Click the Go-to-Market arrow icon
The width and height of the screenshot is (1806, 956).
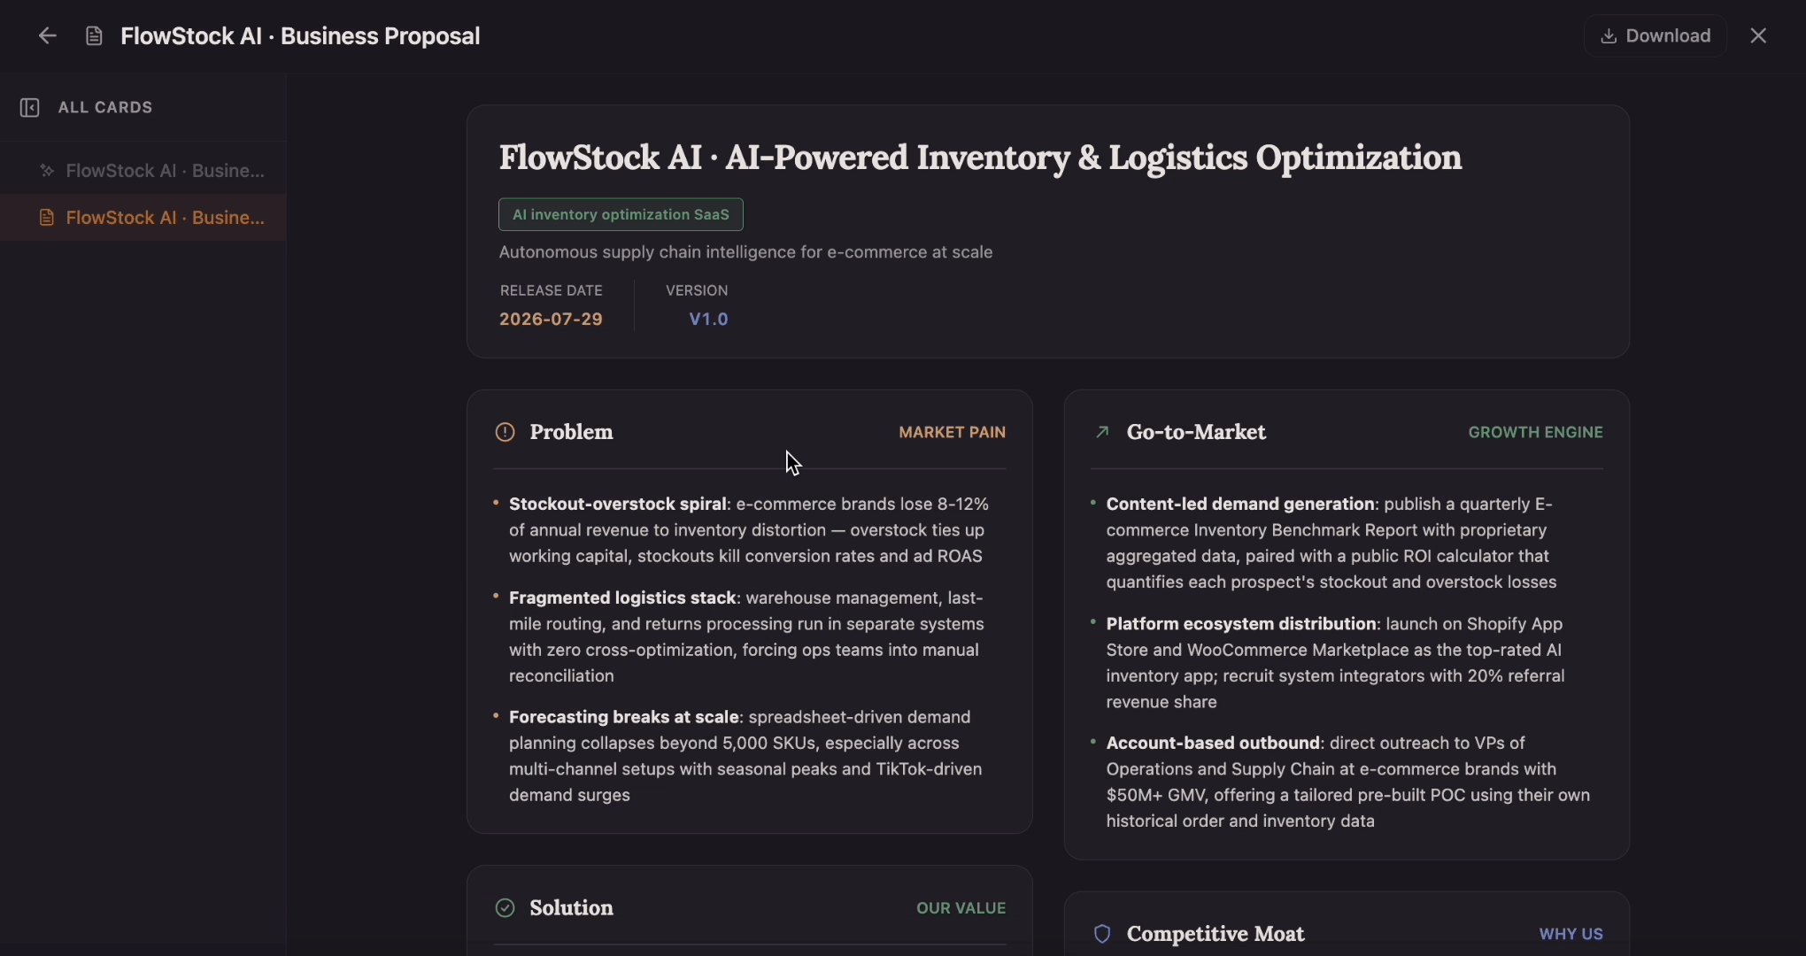pyautogui.click(x=1102, y=432)
